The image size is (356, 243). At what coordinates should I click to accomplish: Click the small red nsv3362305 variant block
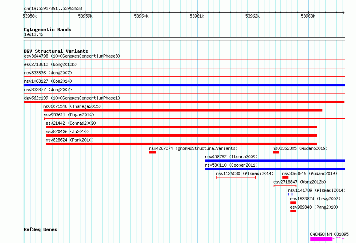[276, 152]
